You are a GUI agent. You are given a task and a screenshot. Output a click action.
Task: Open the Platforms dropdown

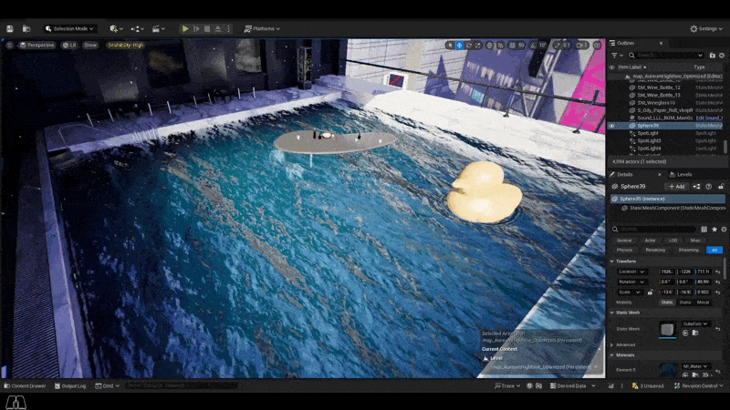coord(262,29)
